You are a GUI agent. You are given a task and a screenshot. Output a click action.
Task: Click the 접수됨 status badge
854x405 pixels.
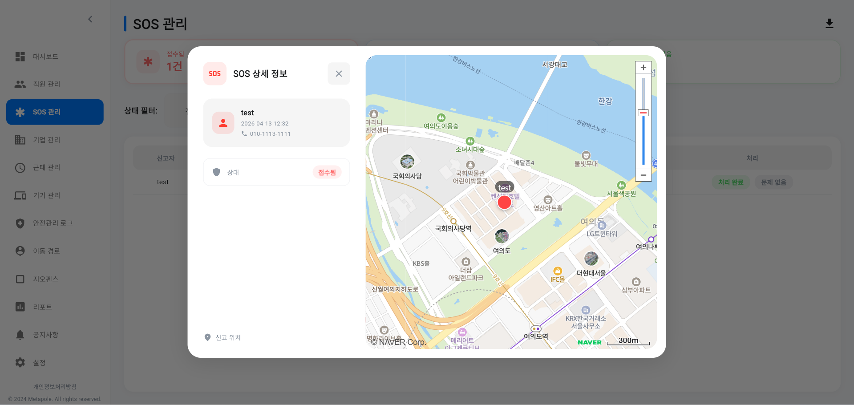[327, 172]
